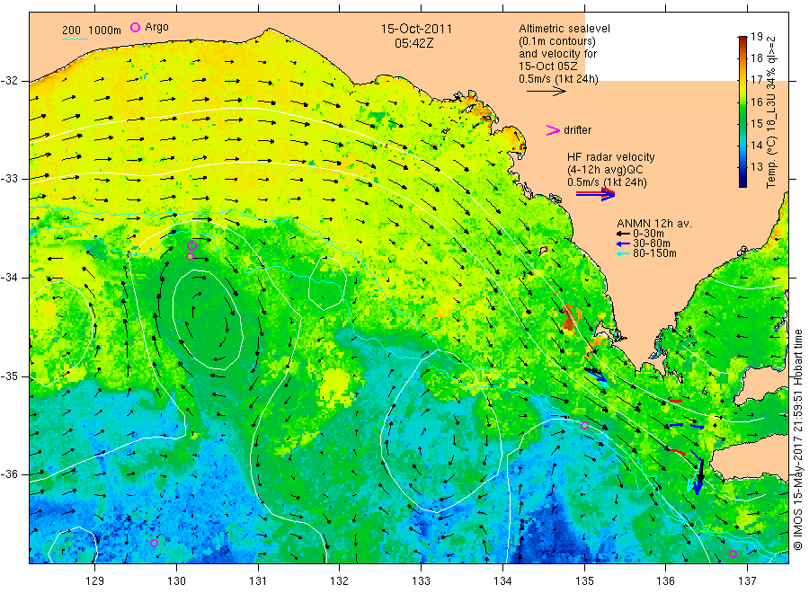
Task: Click longitude axis label '135'
Action: [x=584, y=581]
